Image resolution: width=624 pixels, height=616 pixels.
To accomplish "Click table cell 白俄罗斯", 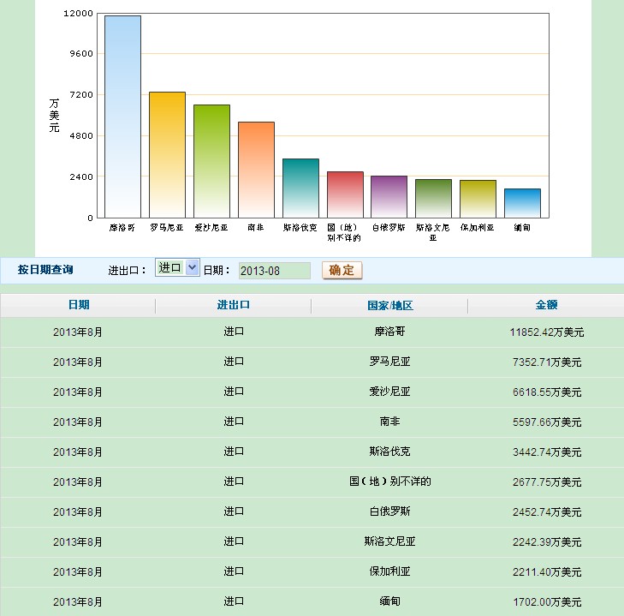I will coord(389,511).
